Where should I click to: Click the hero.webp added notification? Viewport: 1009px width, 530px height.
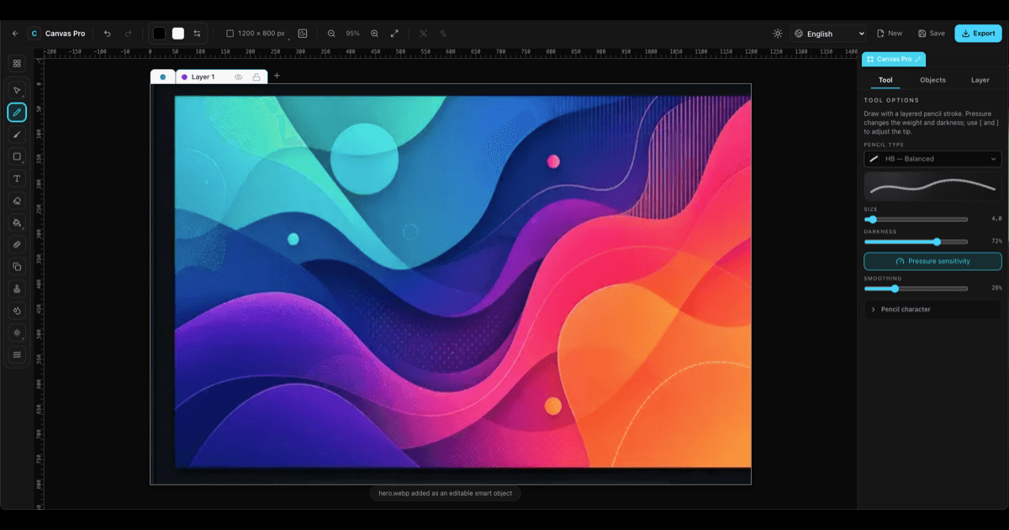coord(445,493)
